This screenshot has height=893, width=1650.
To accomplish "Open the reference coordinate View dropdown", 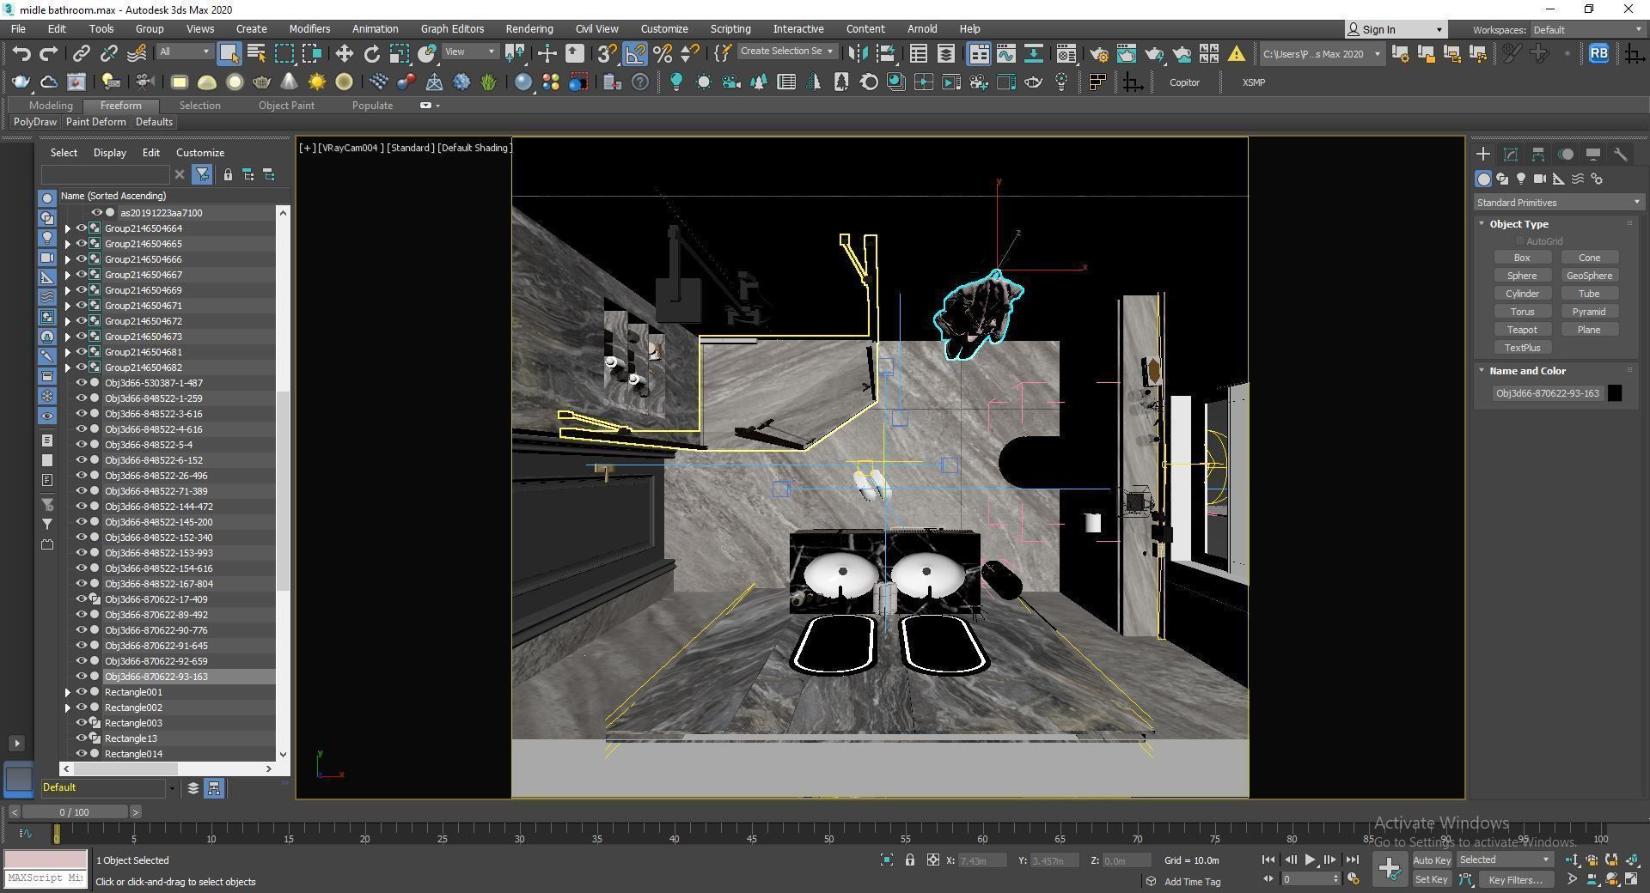I will pyautogui.click(x=469, y=52).
